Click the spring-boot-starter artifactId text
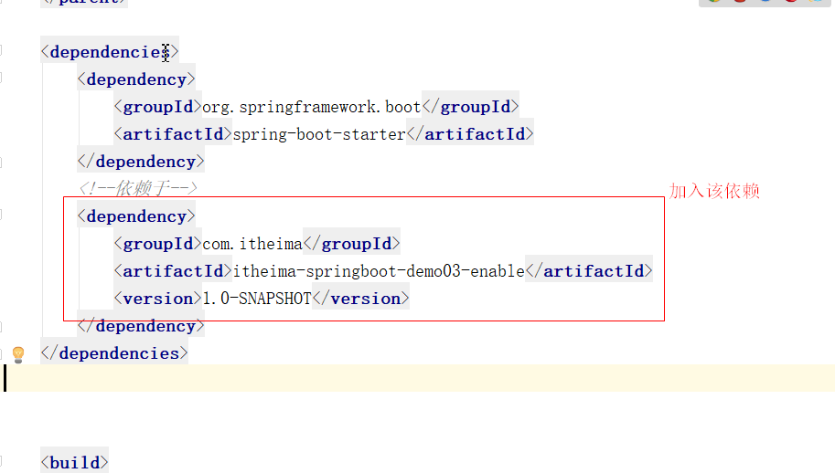835x473 pixels. pyautogui.click(x=318, y=134)
